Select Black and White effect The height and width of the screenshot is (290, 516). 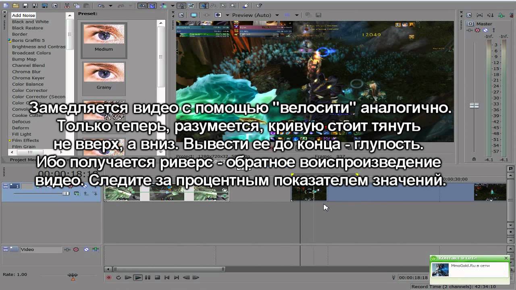coord(30,22)
